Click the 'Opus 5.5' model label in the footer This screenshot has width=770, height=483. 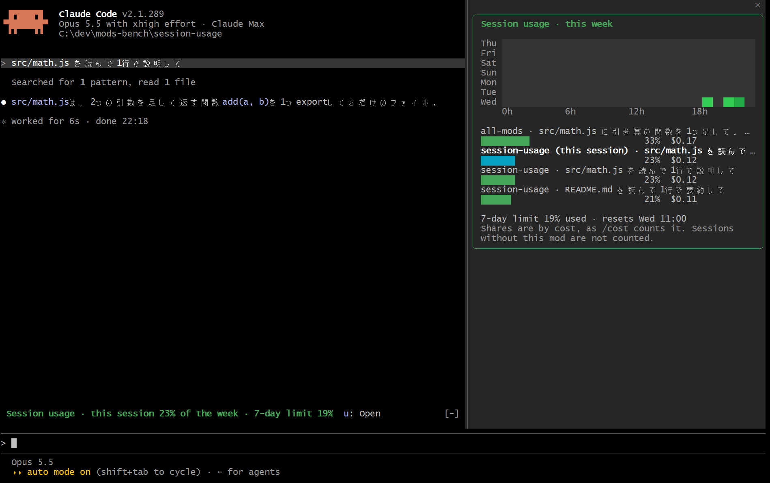tap(32, 462)
